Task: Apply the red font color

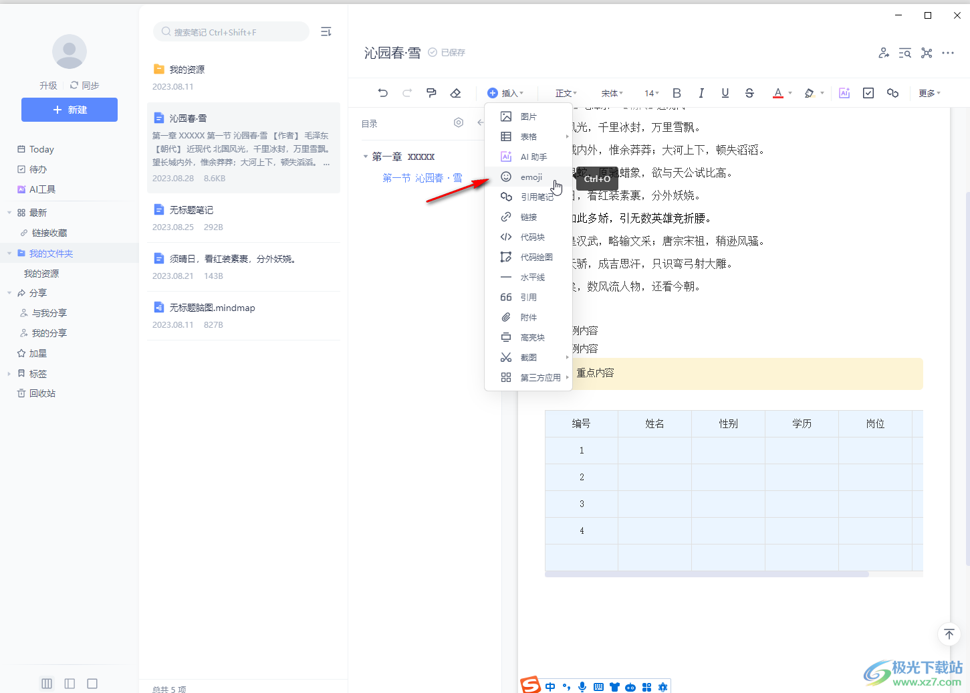Action: pyautogui.click(x=778, y=93)
